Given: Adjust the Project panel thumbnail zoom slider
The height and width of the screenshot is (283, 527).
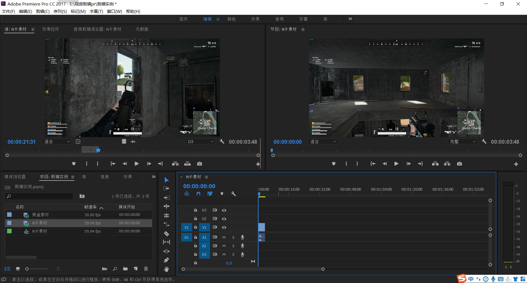Looking at the screenshot, I should (27, 269).
